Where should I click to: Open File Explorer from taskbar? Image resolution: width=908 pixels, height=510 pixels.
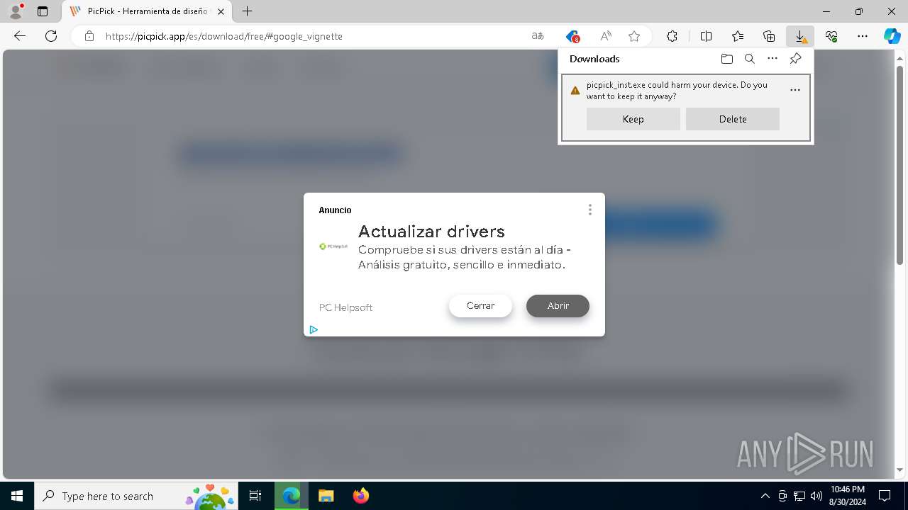click(326, 496)
